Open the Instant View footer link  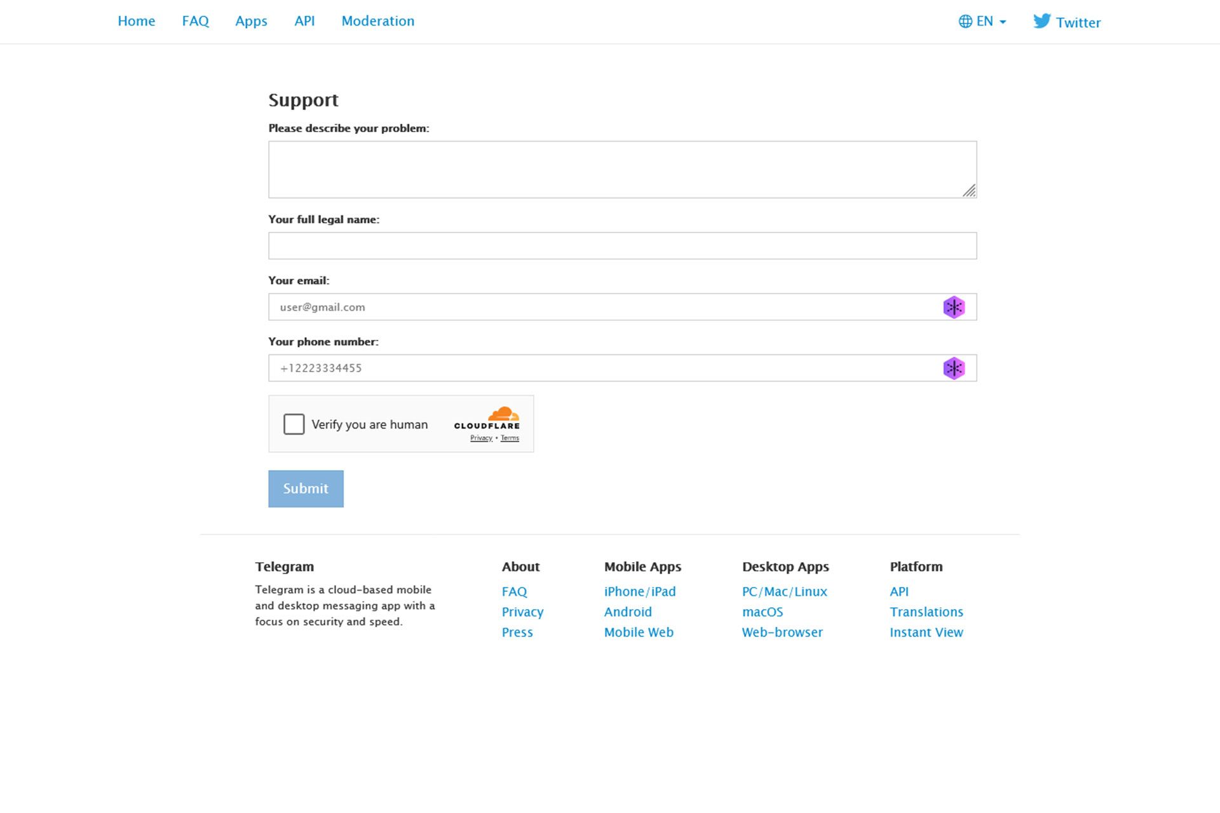tap(926, 632)
